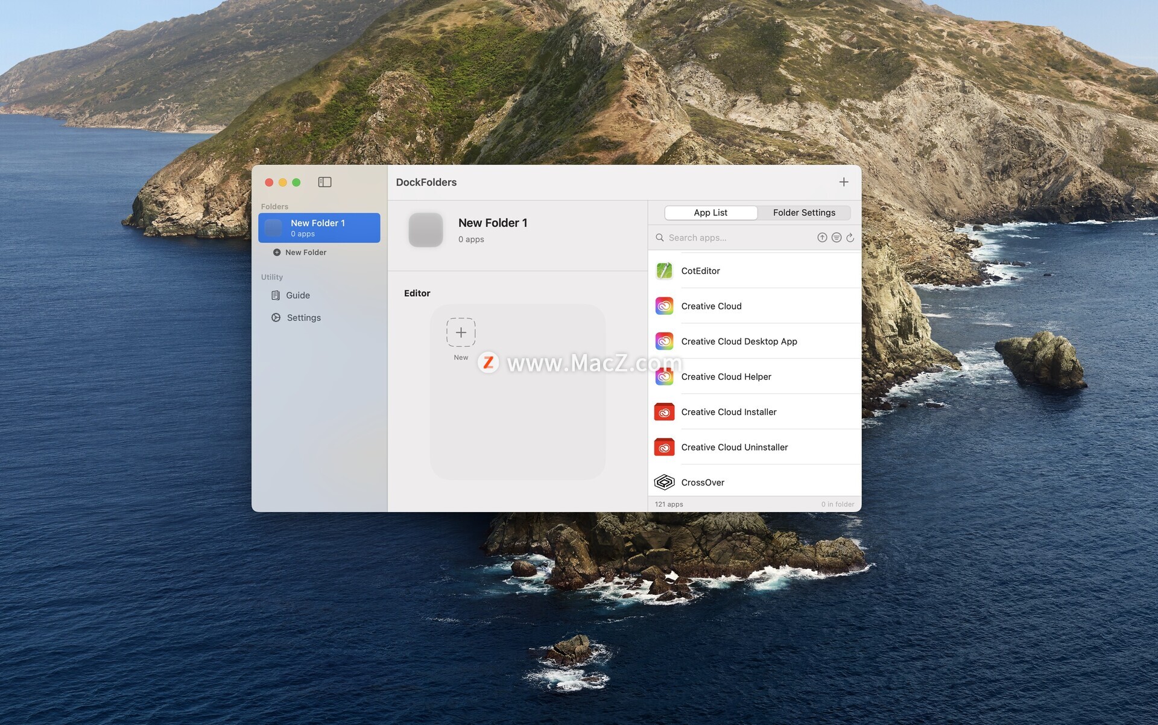
Task: Click the upload arrow icon in search bar
Action: [822, 238]
